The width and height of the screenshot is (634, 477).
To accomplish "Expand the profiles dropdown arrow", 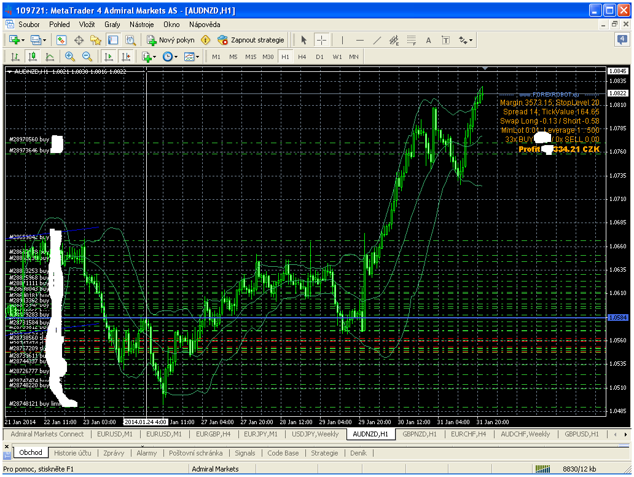I will pos(44,40).
